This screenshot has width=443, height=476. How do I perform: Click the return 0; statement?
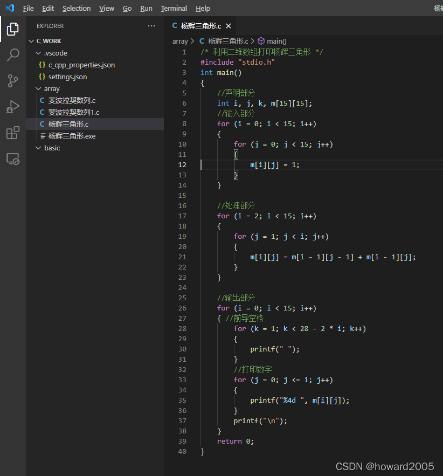[236, 441]
